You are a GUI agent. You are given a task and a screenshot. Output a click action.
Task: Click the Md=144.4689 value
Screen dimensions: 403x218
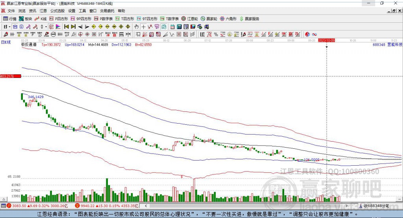pos(98,44)
